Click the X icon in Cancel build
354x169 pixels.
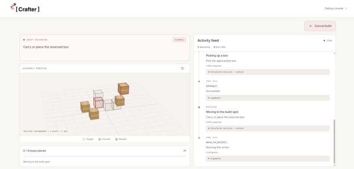pos(311,26)
